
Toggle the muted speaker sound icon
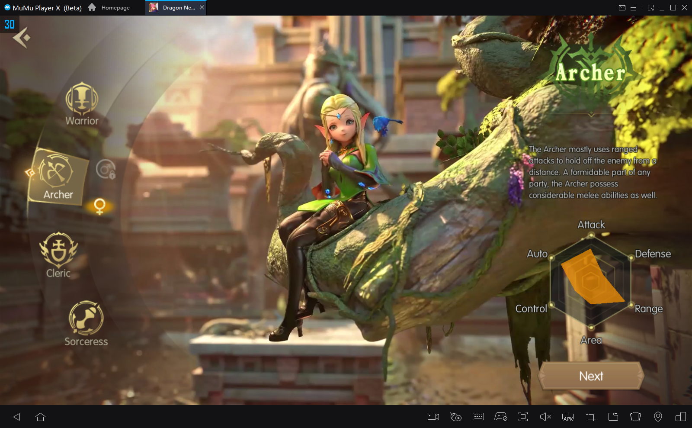point(545,417)
